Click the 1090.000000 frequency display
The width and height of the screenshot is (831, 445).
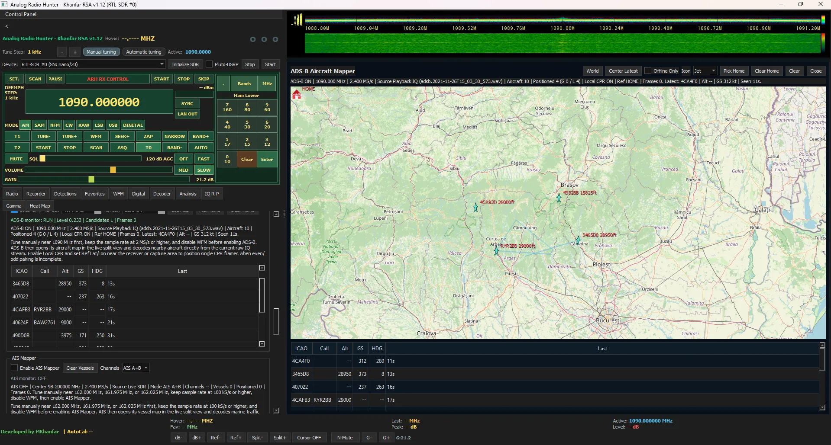pyautogui.click(x=99, y=102)
